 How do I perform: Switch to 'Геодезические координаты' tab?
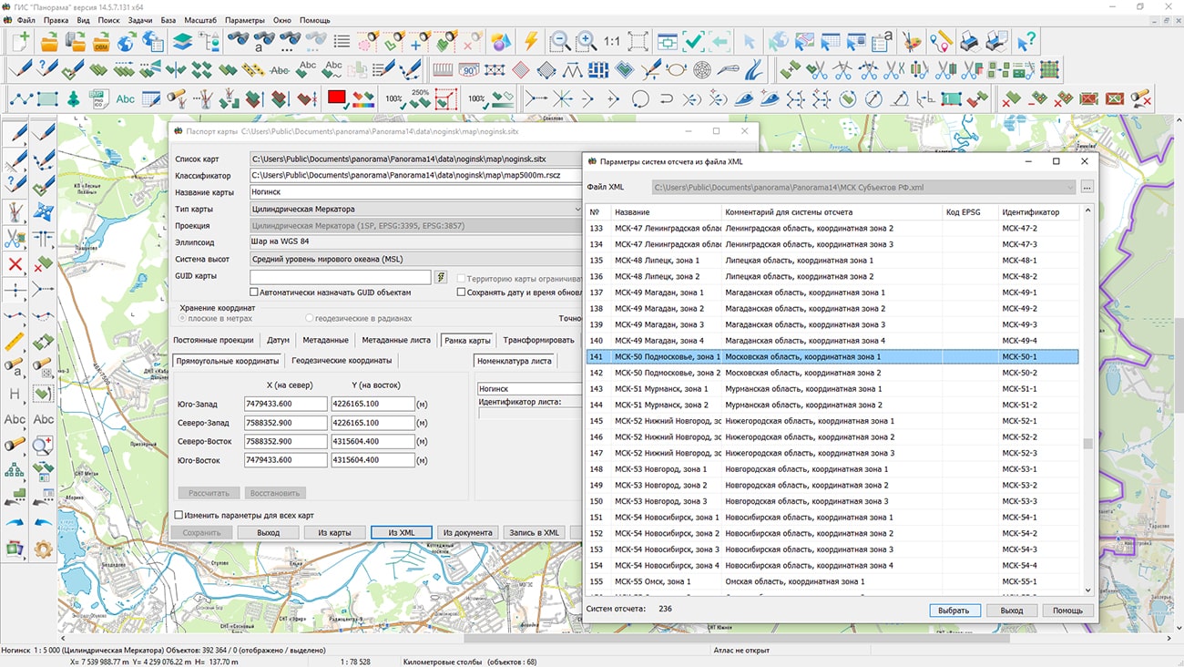[x=342, y=361]
